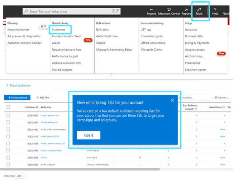The height and width of the screenshot is (181, 233).
Task: Check the box for audience 807854997
Action: tap(8, 115)
